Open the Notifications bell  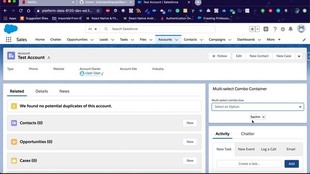[x=291, y=29]
